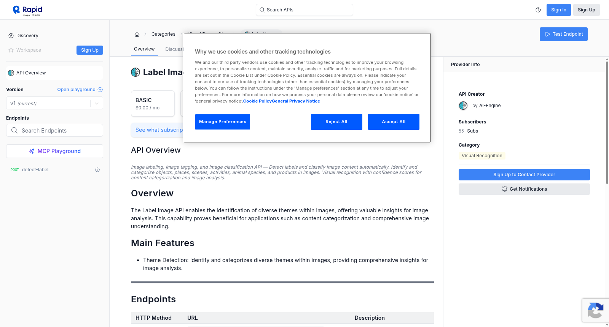Open the General Privacy Notice link
The width and height of the screenshot is (609, 327).
[296, 101]
